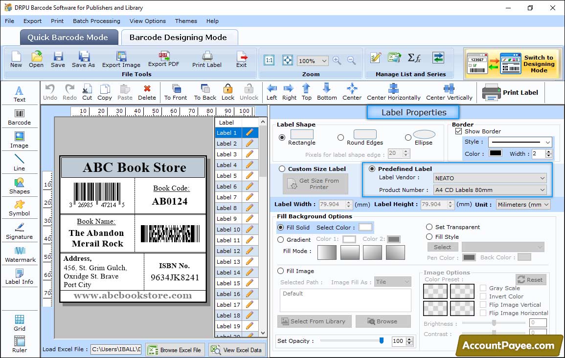
Task: Toggle Show Border checkbox
Action: pos(458,131)
